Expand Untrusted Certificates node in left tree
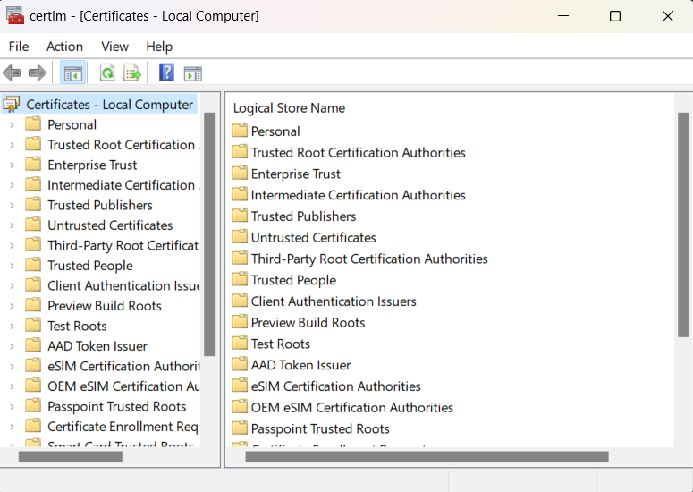This screenshot has height=492, width=693. click(12, 225)
